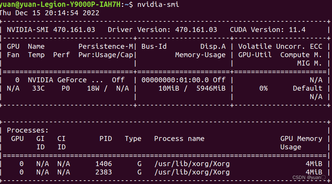Click the Fan column header

click(13, 55)
